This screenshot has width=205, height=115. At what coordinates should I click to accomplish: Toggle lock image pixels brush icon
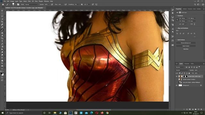click(182, 73)
